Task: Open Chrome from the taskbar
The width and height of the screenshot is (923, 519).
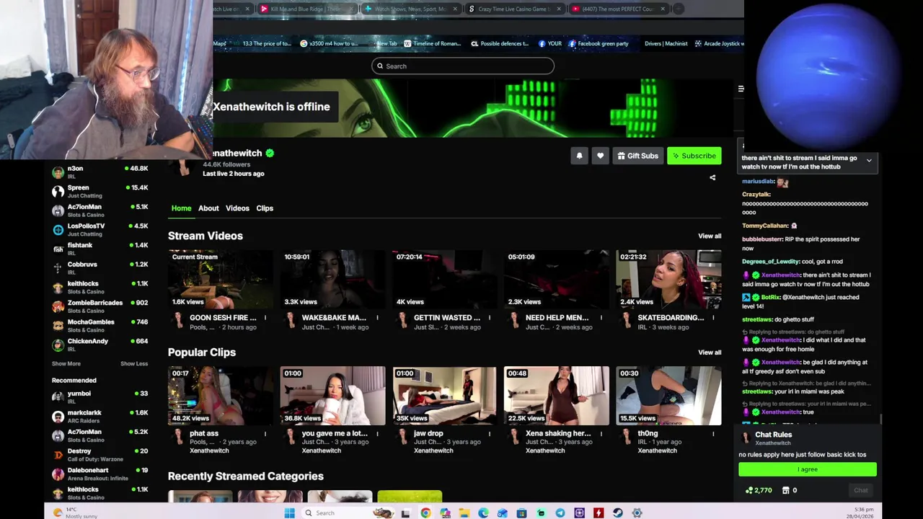Action: 425,513
